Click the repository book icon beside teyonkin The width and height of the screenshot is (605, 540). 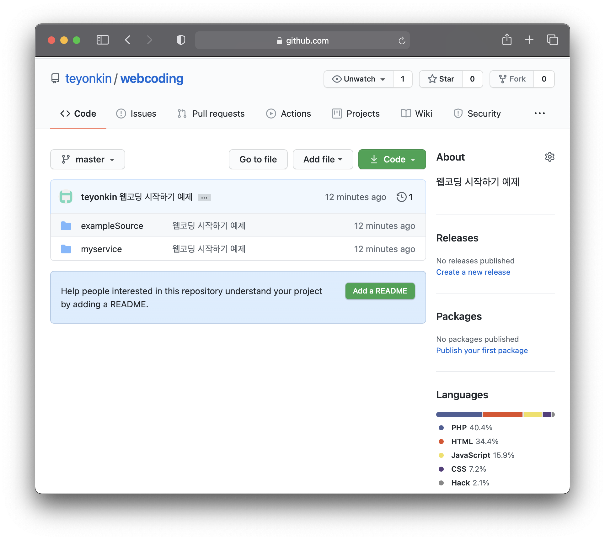pos(55,78)
